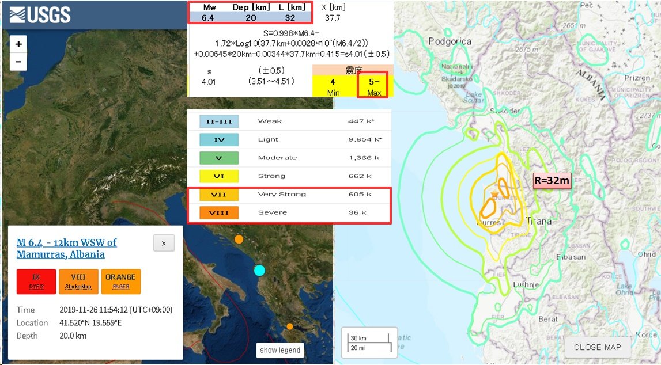Click the Time value 2019-11-26 11:54:12
This screenshot has width=661, height=365.
point(116,310)
